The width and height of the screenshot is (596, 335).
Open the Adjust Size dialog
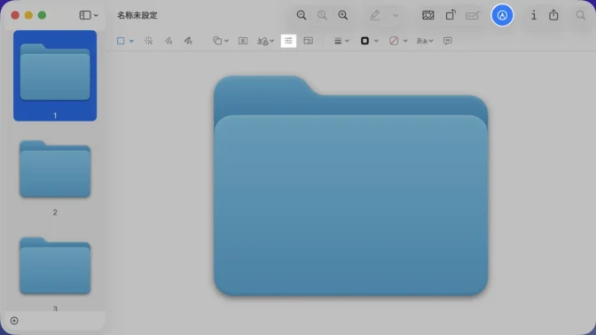pos(309,41)
